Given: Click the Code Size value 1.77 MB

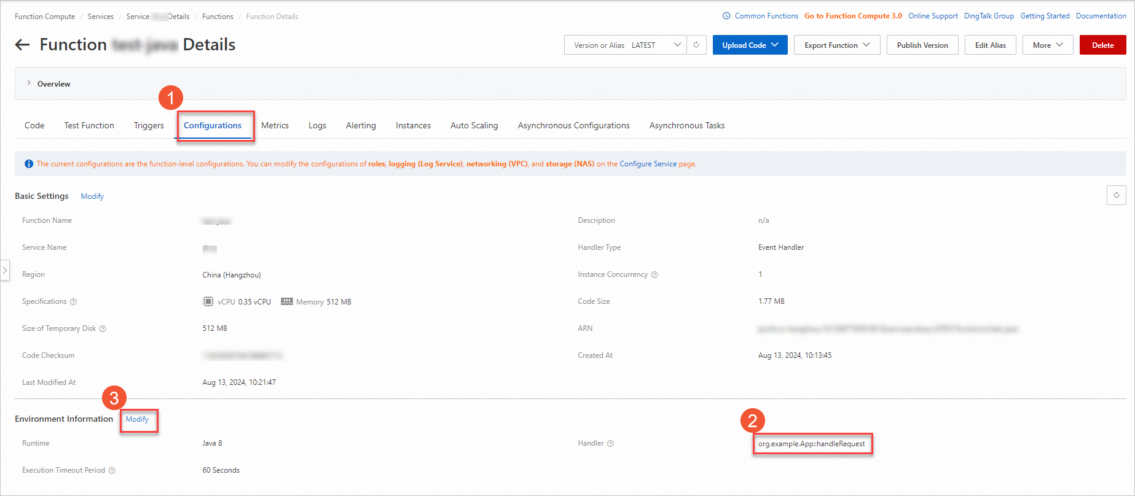Looking at the screenshot, I should pyautogui.click(x=771, y=301).
